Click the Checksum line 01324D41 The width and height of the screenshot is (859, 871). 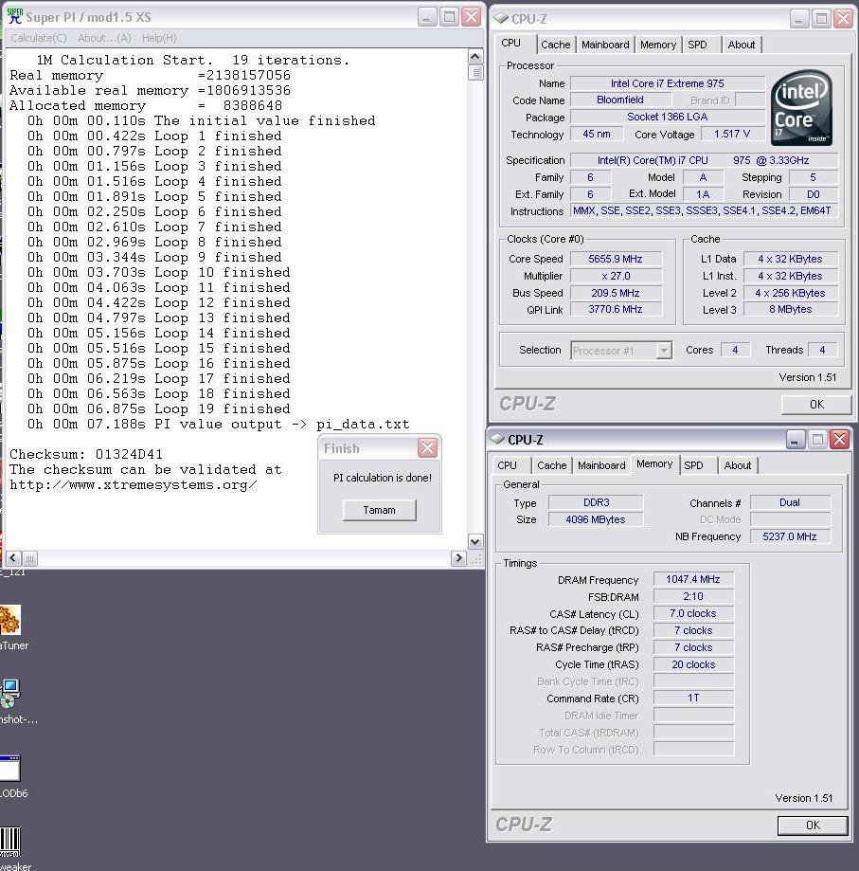(86, 454)
